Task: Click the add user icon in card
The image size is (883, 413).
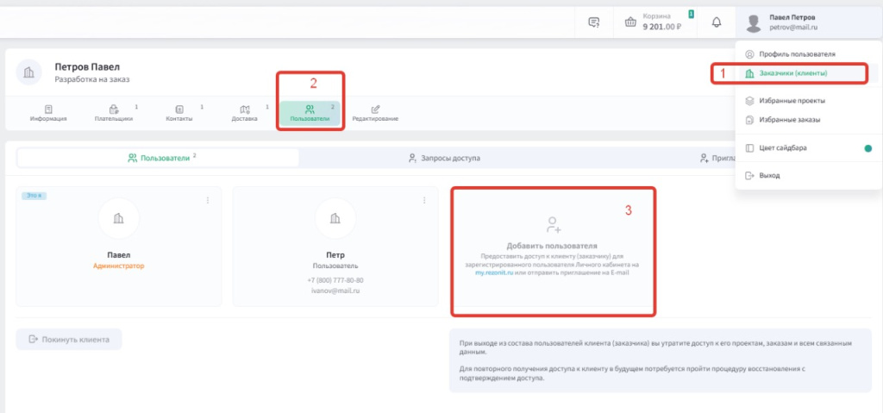Action: click(553, 226)
